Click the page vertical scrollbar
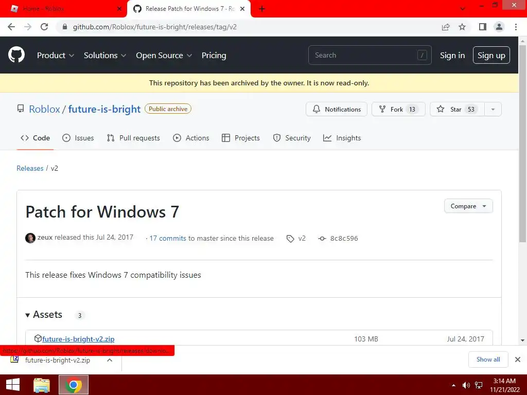Image resolution: width=527 pixels, height=395 pixels. click(x=522, y=143)
